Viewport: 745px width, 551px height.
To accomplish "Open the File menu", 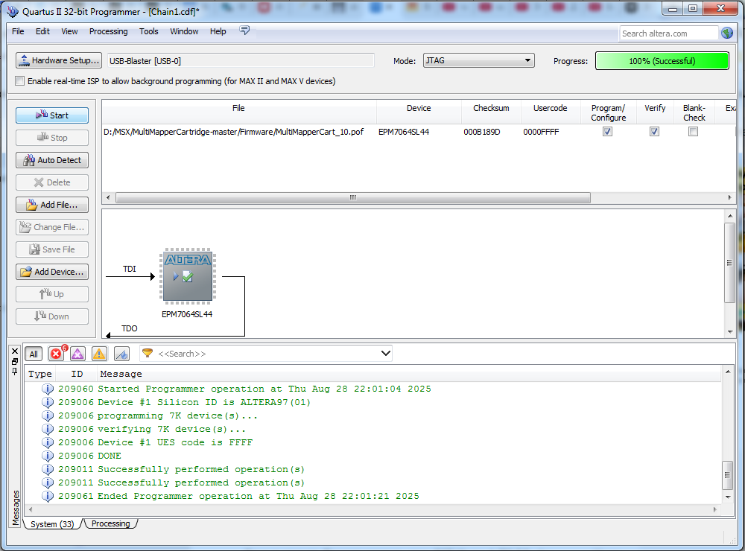I will (x=18, y=31).
